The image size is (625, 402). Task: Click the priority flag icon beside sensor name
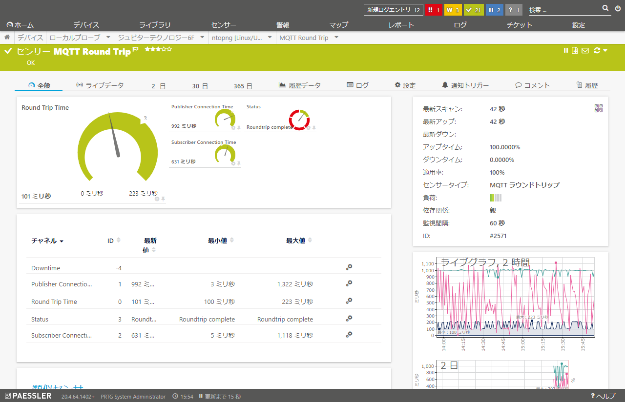pos(136,49)
